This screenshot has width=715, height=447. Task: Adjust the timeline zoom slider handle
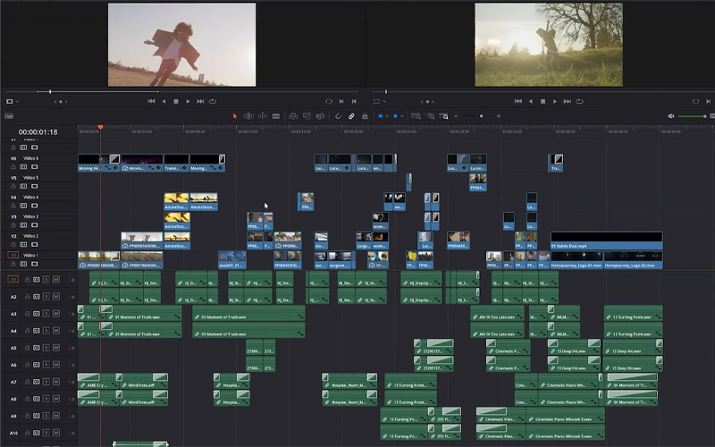[481, 116]
